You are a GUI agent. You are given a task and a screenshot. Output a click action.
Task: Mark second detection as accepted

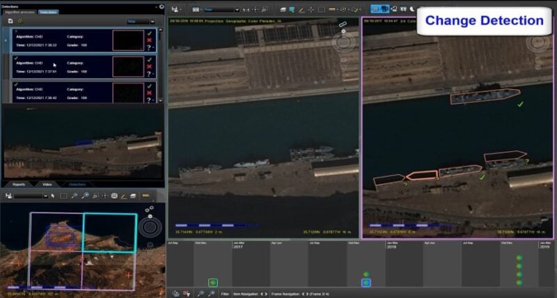pos(149,59)
